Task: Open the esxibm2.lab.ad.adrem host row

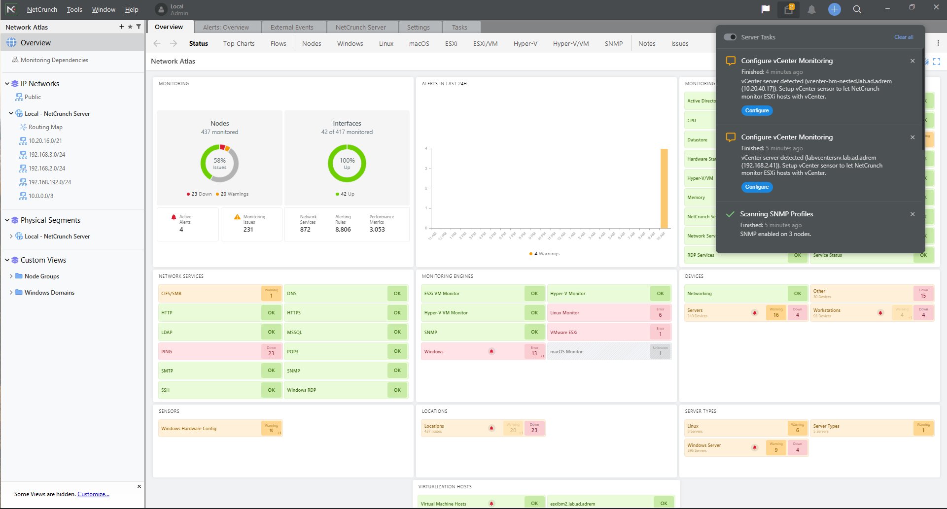Action: pos(611,502)
